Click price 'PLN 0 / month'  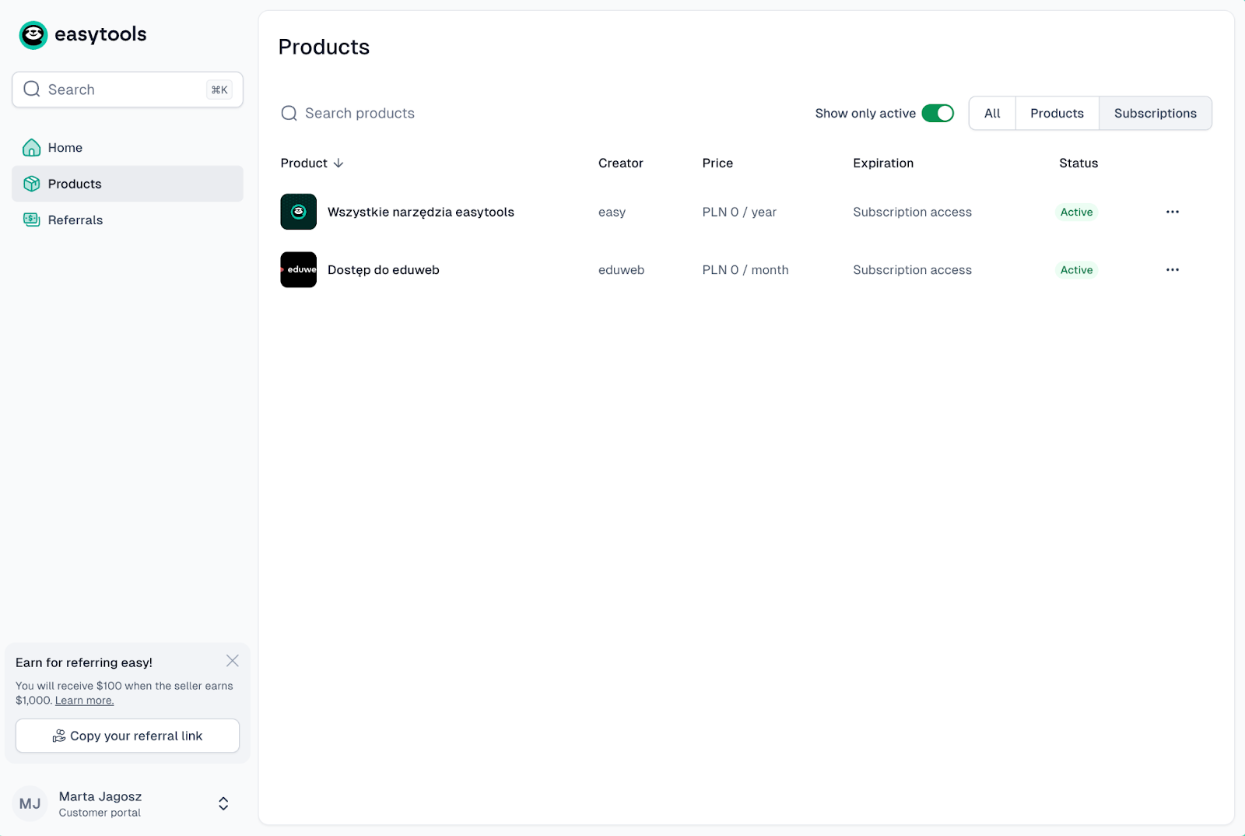[745, 270]
